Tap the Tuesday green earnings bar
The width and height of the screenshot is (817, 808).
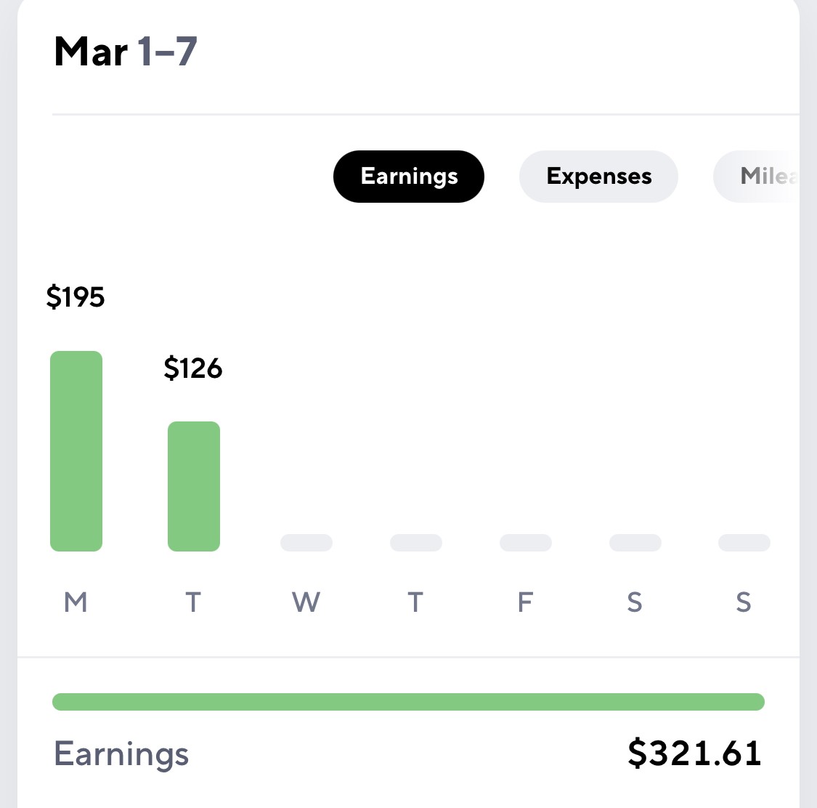coord(194,486)
